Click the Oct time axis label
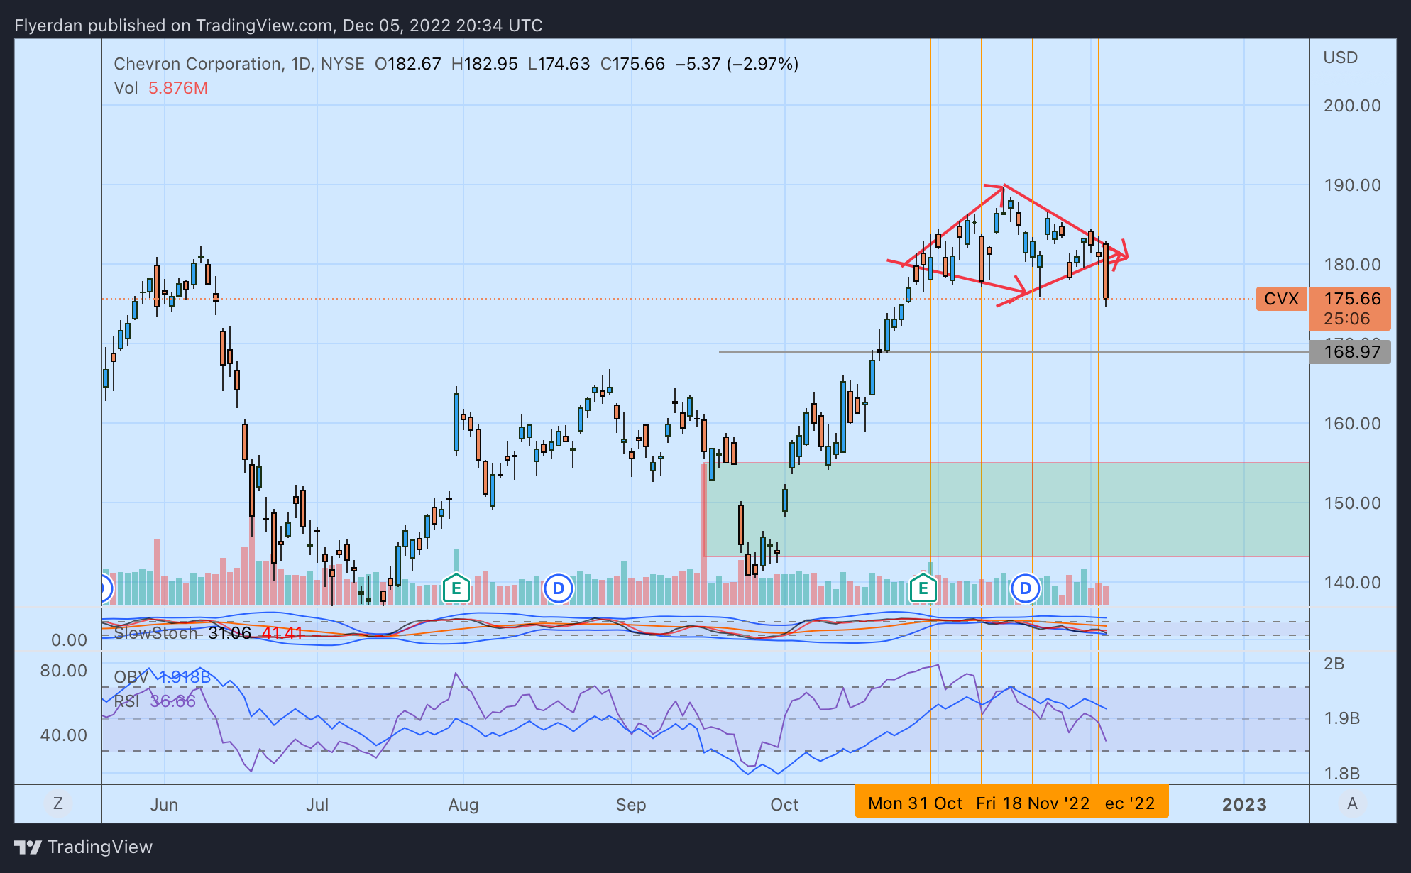1411x873 pixels. click(x=784, y=805)
